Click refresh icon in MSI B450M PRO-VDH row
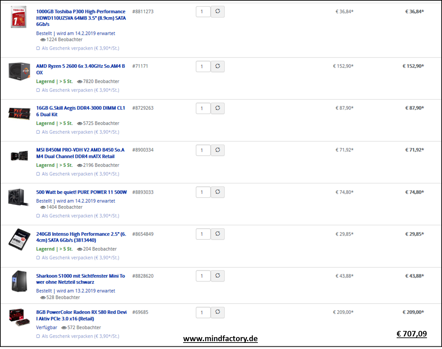 218,150
